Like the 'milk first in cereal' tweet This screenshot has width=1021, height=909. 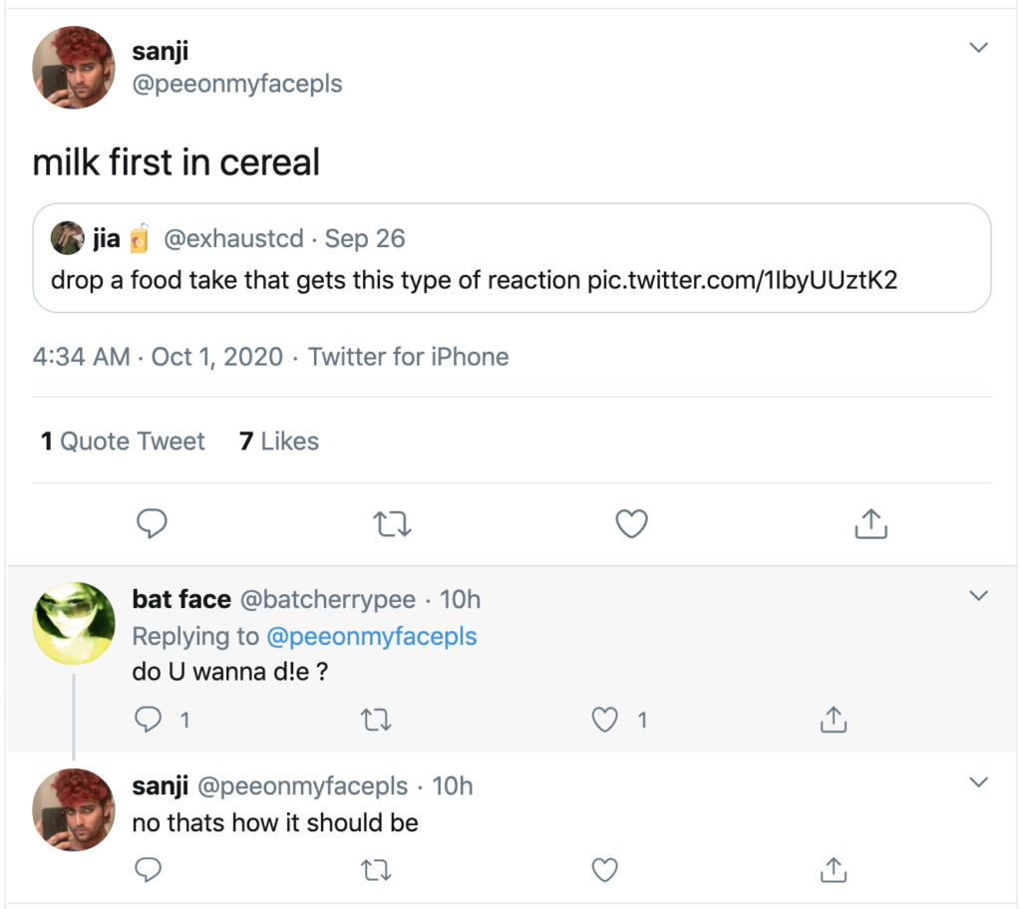(631, 522)
